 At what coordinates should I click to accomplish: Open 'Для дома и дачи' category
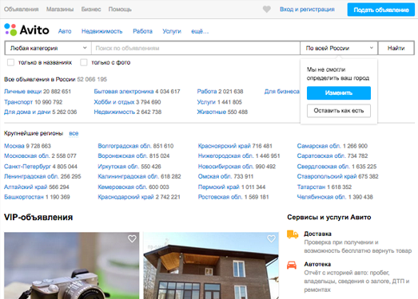tap(27, 112)
